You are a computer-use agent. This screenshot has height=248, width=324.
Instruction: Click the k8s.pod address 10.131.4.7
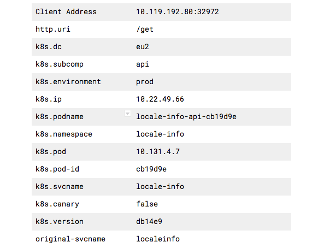[x=158, y=152]
